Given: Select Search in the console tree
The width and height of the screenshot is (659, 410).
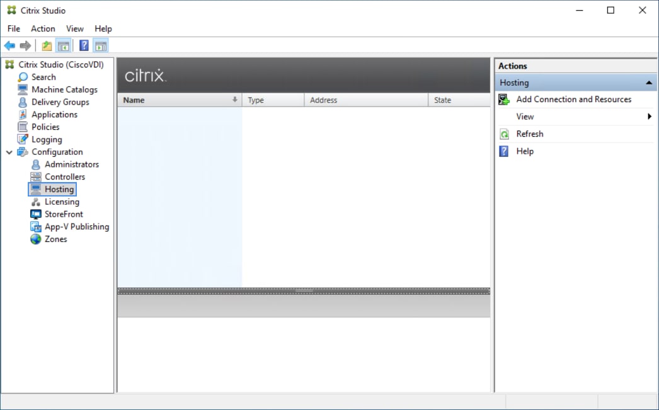Looking at the screenshot, I should pos(43,77).
